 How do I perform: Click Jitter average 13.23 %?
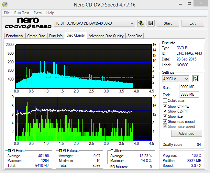146,156
